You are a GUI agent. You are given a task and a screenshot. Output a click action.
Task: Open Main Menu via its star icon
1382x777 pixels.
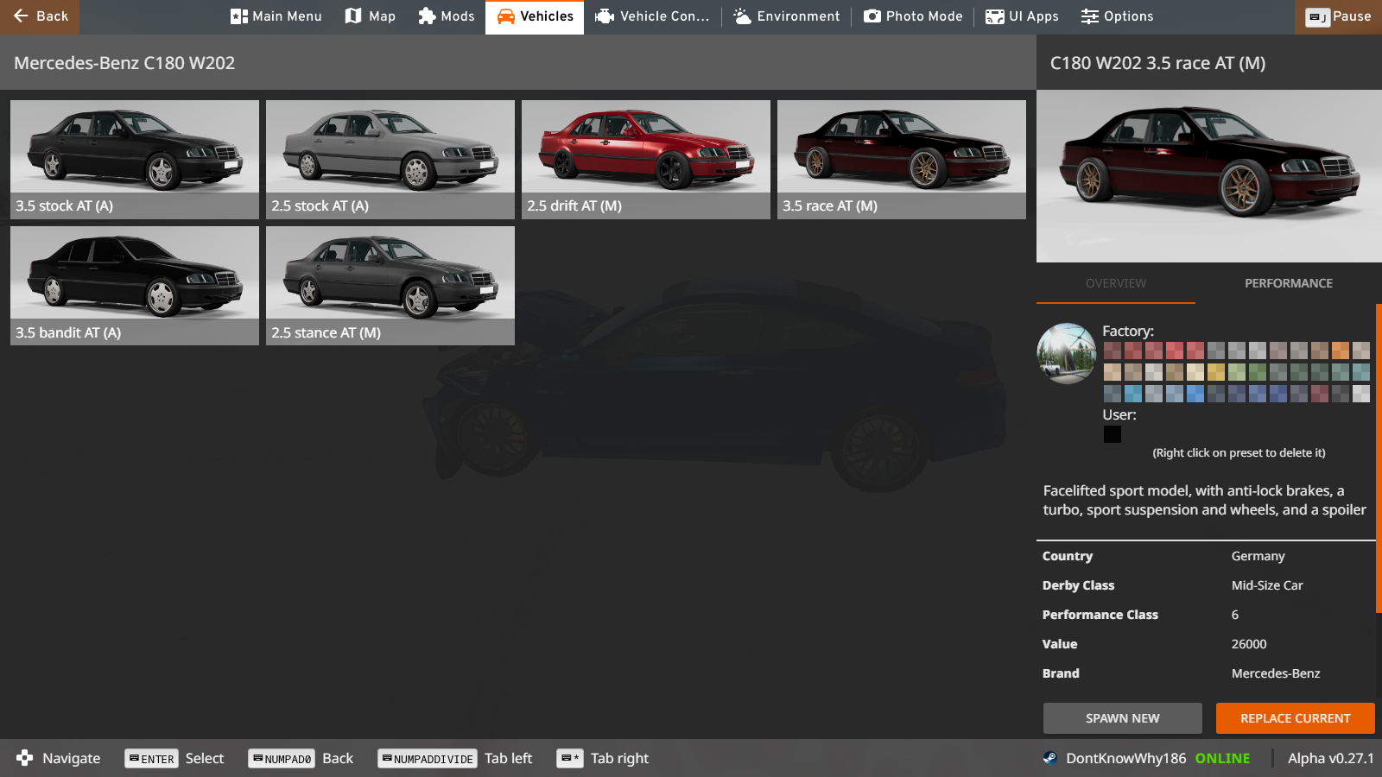(x=239, y=16)
